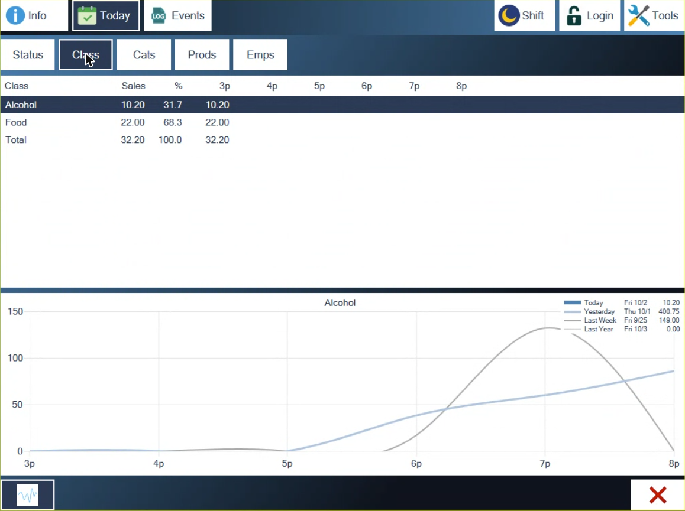Click the Sales column header
Image resolution: width=685 pixels, height=511 pixels.
click(x=133, y=86)
